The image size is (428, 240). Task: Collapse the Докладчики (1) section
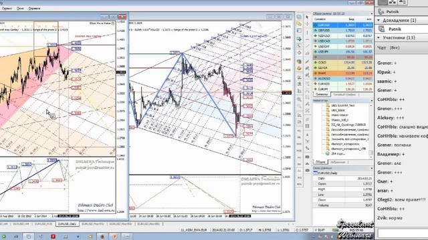[x=379, y=21]
